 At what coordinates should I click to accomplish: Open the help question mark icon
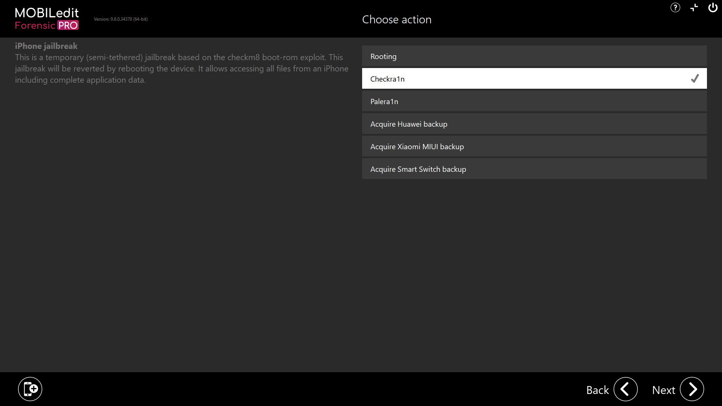(675, 8)
